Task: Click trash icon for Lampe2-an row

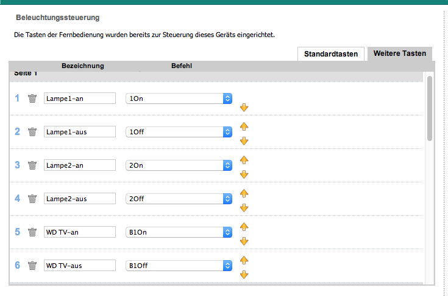Action: [32, 165]
